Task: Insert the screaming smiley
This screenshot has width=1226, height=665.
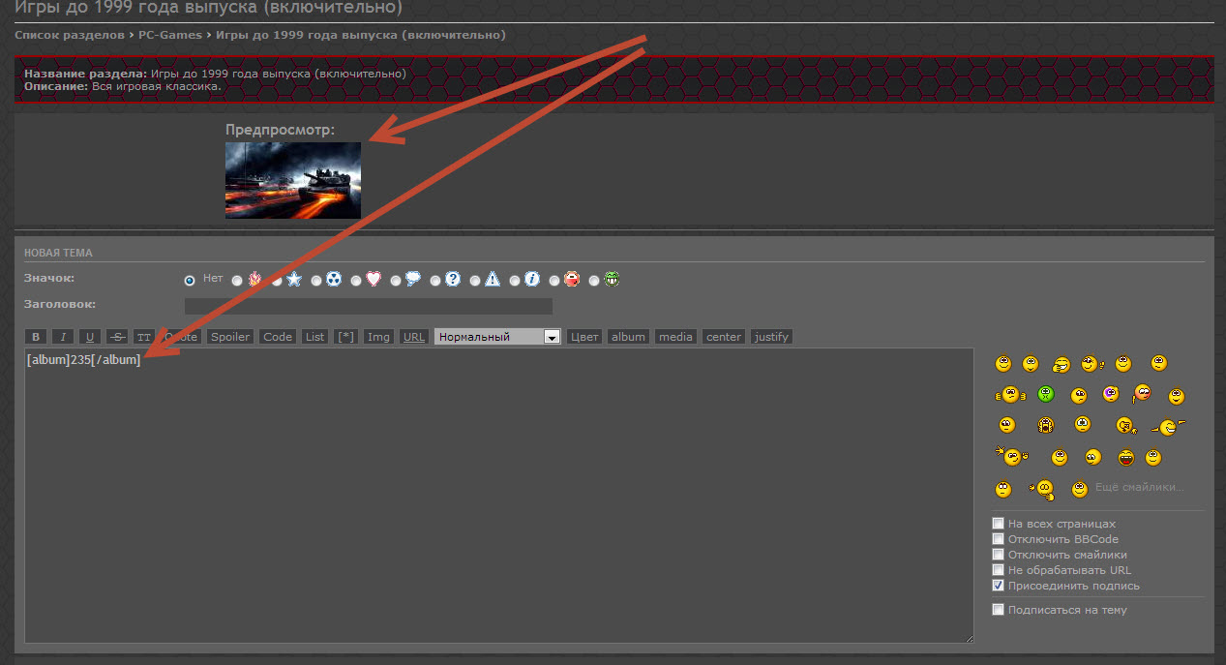Action: [1045, 425]
